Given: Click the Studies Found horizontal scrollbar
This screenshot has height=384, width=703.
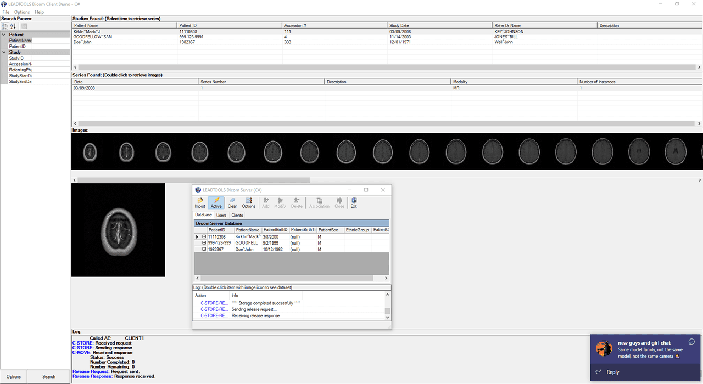Looking at the screenshot, I should pyautogui.click(x=387, y=67).
